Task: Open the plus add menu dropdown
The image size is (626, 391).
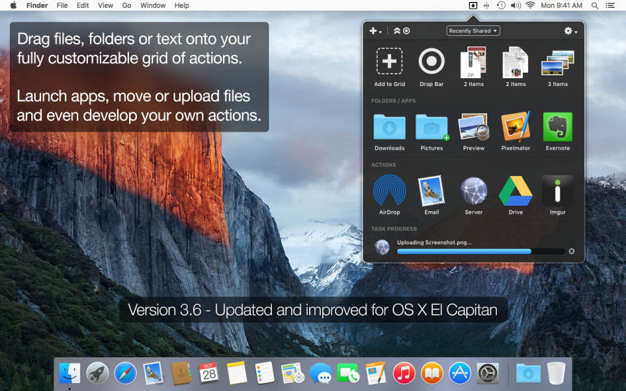Action: 376,31
